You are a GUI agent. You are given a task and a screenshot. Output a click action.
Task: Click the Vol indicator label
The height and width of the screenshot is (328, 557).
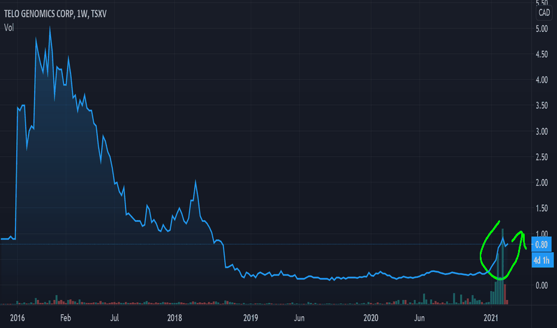point(9,27)
